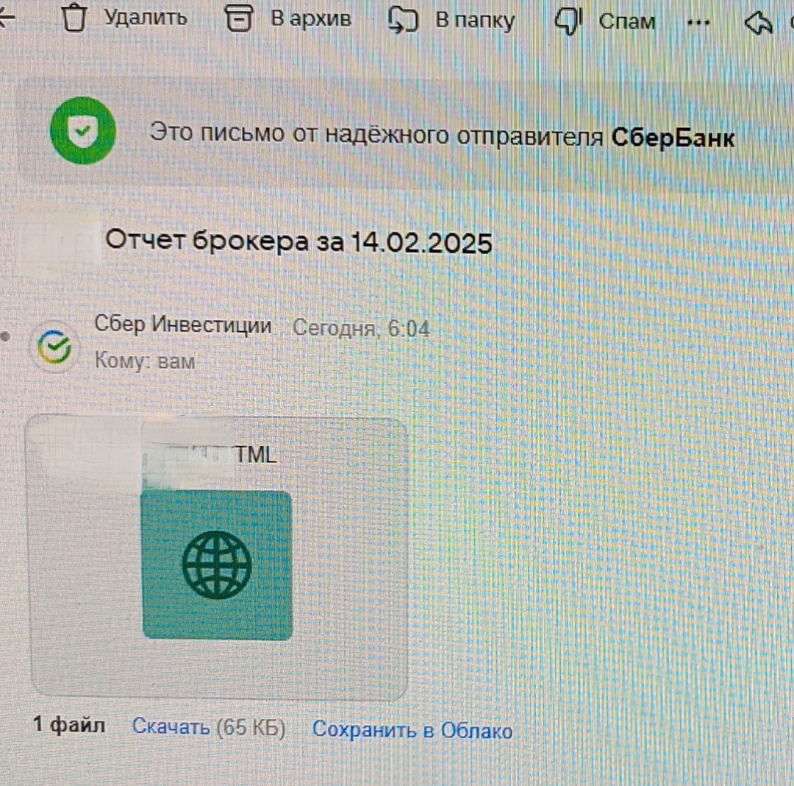Open the HTML attachment globe thumbnail
794x786 pixels.
pos(217,565)
